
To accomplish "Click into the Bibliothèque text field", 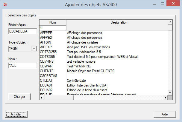I will [x=22, y=31].
